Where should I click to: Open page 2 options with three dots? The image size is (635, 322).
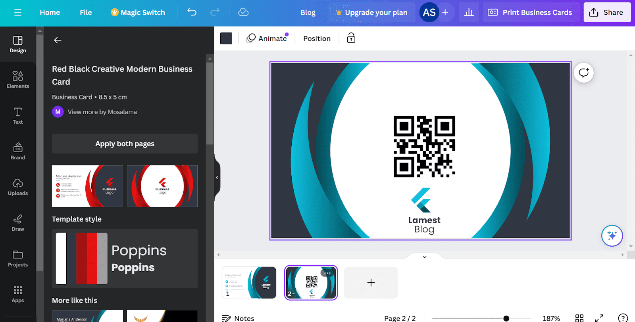click(x=327, y=273)
